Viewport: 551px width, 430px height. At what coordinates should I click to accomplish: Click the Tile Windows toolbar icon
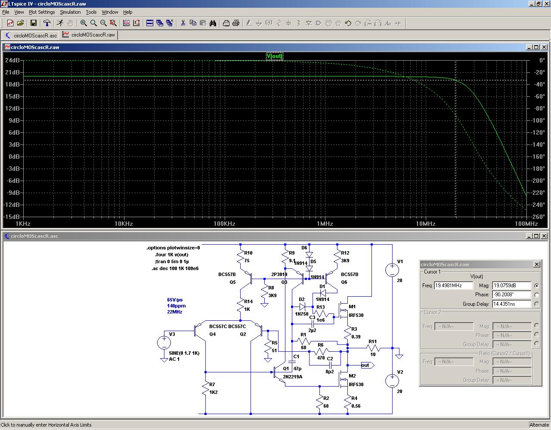pyautogui.click(x=150, y=23)
